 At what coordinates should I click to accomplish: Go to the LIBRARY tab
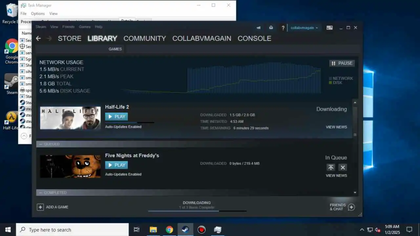pyautogui.click(x=102, y=38)
